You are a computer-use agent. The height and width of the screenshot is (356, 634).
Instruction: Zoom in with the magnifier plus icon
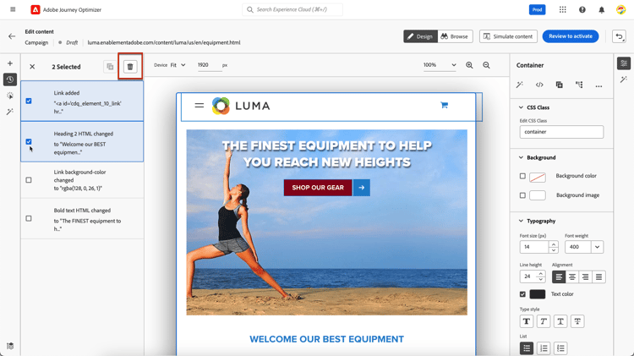(469, 65)
